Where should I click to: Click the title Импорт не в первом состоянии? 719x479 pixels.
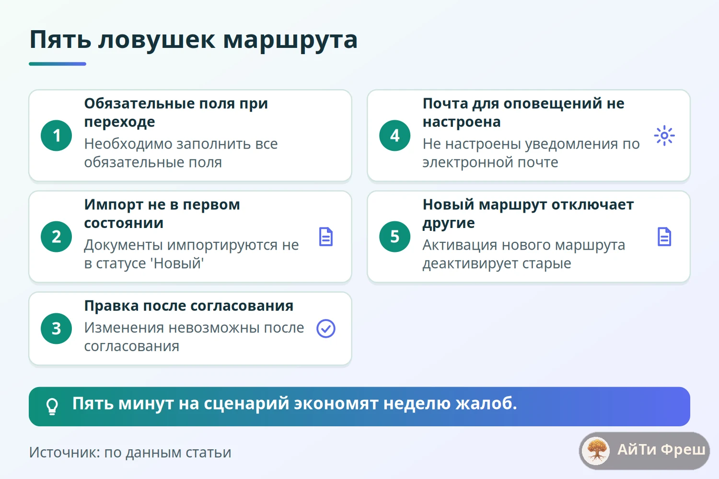[x=162, y=214]
